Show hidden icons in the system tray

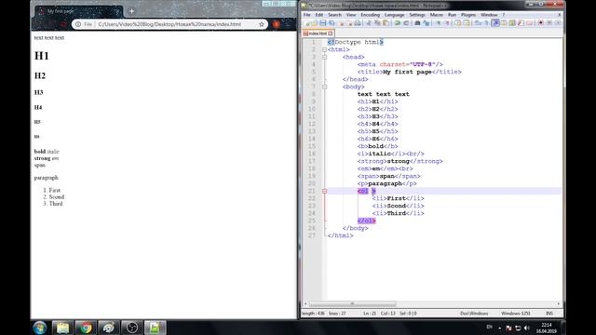pos(499,328)
